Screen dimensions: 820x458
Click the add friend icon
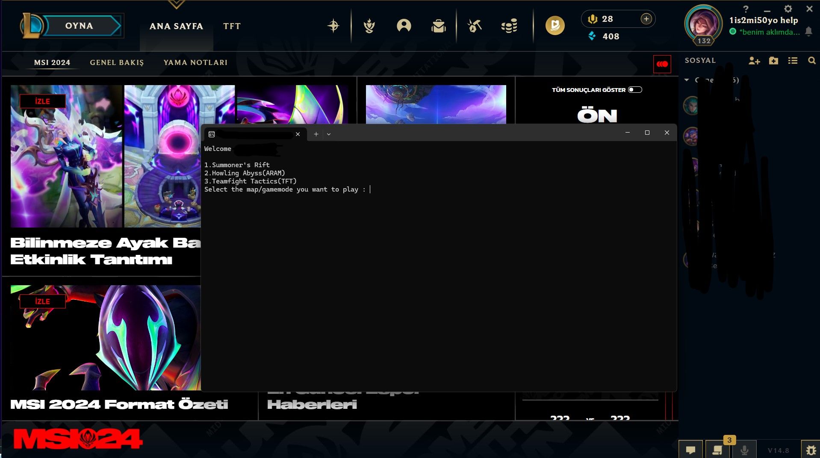[x=754, y=61]
